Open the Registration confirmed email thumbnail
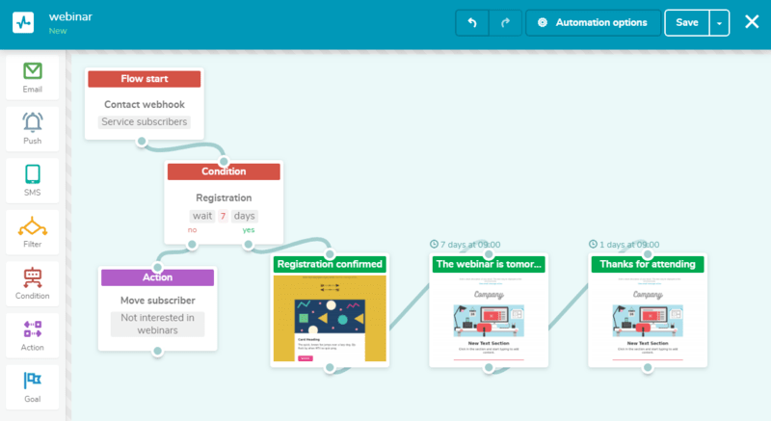 [330, 318]
